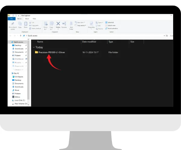Open History from the ribbon
Image resolution: width=181 pixels, height=150 pixels.
pyautogui.click(x=99, y=29)
